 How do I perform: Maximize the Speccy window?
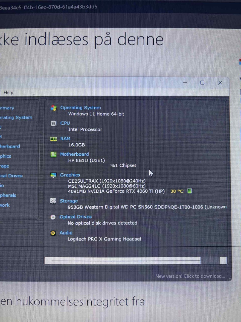(x=202, y=83)
